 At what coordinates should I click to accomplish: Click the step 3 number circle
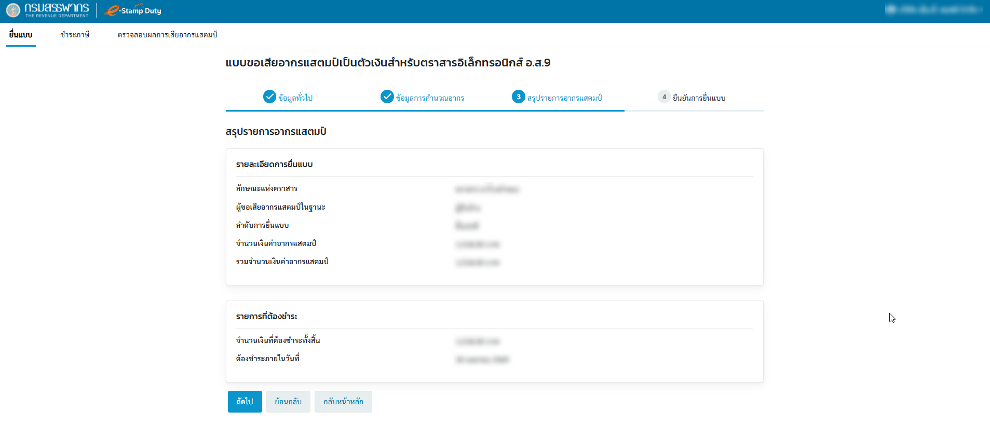518,97
